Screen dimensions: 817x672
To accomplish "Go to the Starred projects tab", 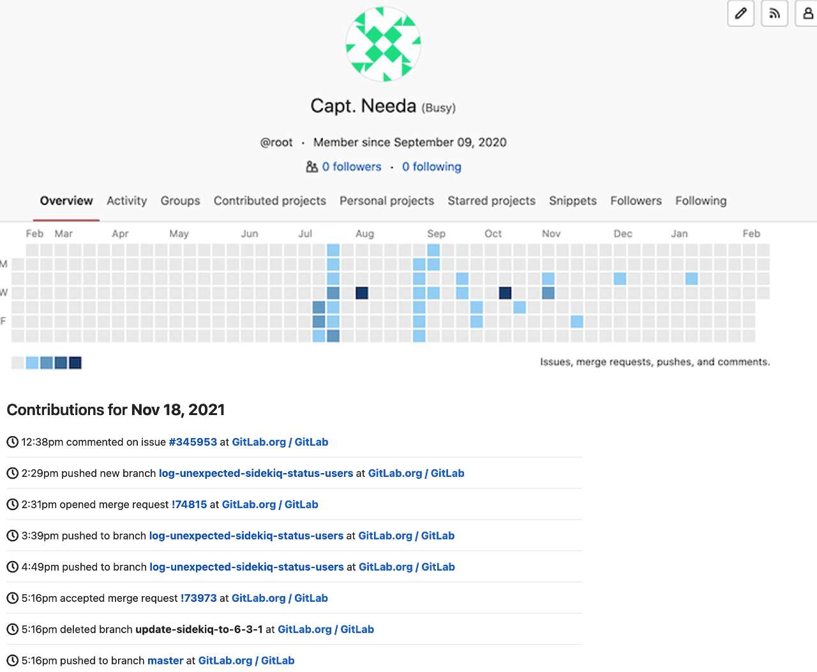I will pyautogui.click(x=491, y=201).
